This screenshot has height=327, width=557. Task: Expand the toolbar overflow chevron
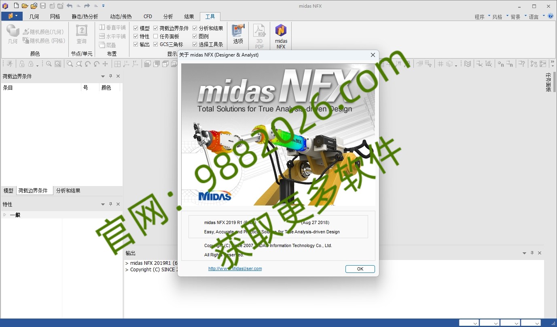click(x=553, y=64)
